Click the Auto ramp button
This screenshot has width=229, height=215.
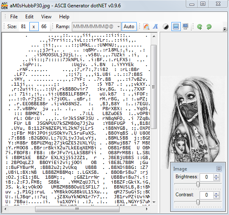click(x=129, y=27)
